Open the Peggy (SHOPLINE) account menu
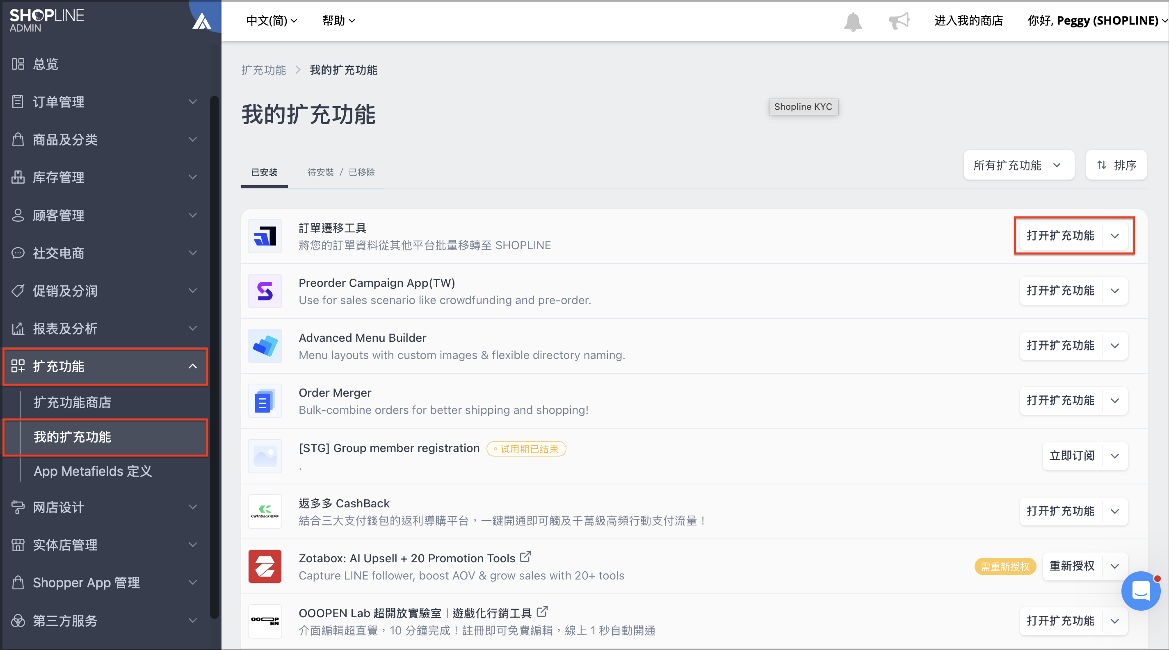Image resolution: width=1169 pixels, height=650 pixels. click(1097, 21)
